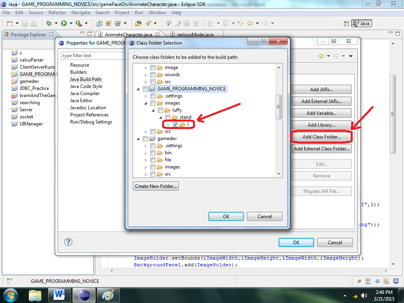Expand the images folder under gamedev

[x=145, y=166]
